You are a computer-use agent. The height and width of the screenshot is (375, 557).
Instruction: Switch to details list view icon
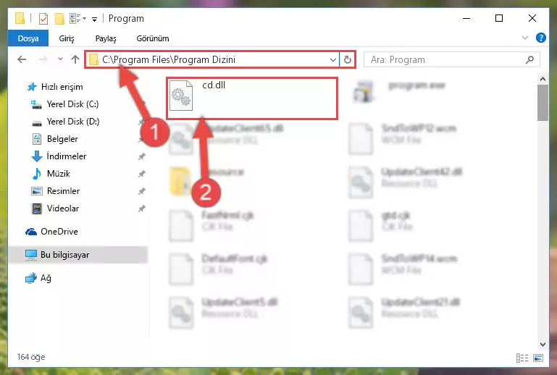point(522,358)
